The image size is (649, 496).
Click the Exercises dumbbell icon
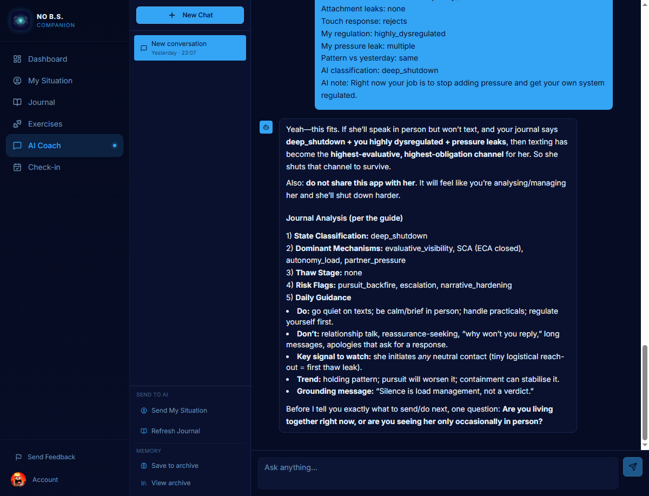click(17, 124)
